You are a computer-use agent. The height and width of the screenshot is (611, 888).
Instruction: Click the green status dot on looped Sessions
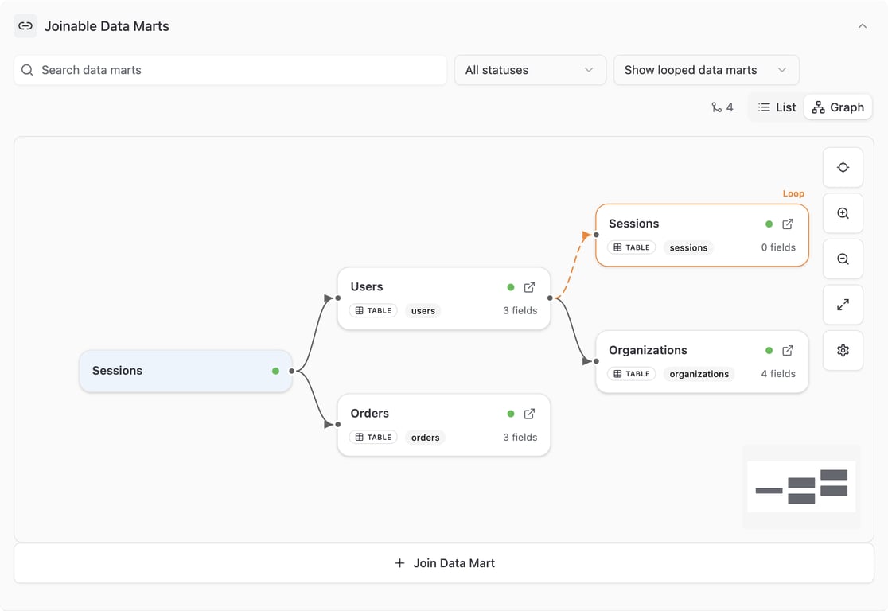[x=769, y=224]
